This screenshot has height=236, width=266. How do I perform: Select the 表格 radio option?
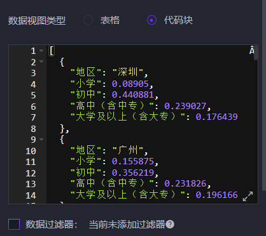click(88, 20)
